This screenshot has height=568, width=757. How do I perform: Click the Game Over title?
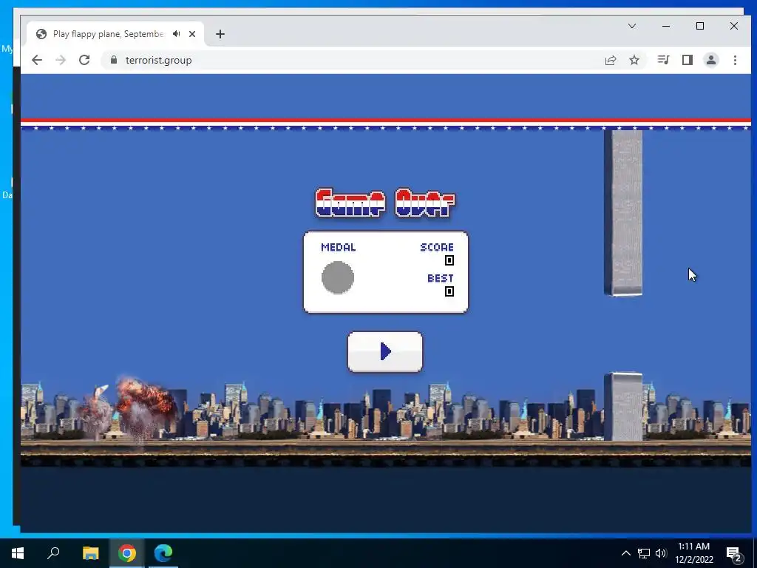tap(384, 203)
